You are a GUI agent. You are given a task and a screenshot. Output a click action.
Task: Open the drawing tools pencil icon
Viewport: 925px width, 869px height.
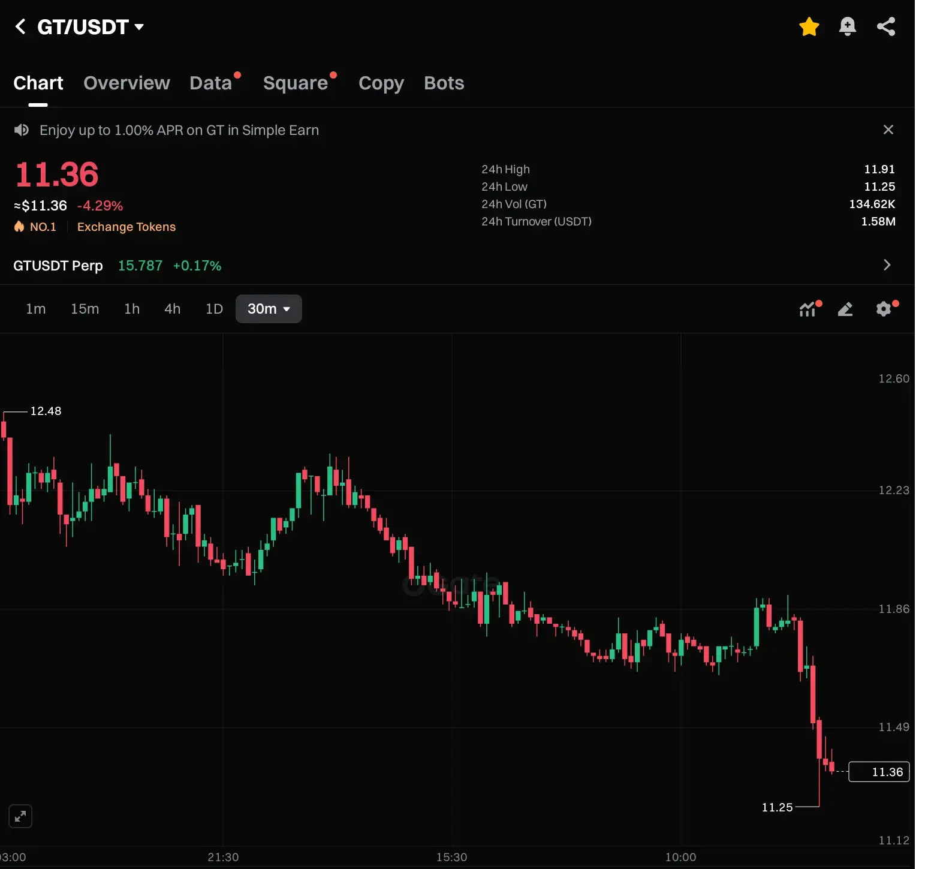[845, 309]
